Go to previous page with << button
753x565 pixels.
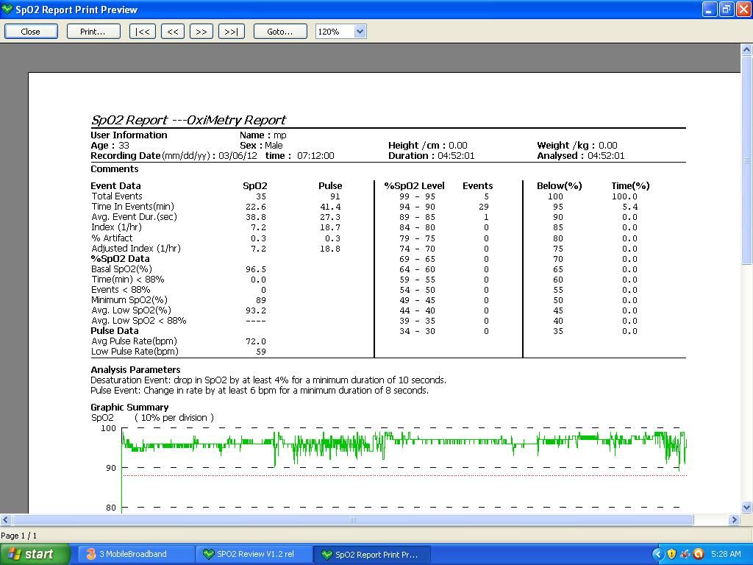click(173, 32)
